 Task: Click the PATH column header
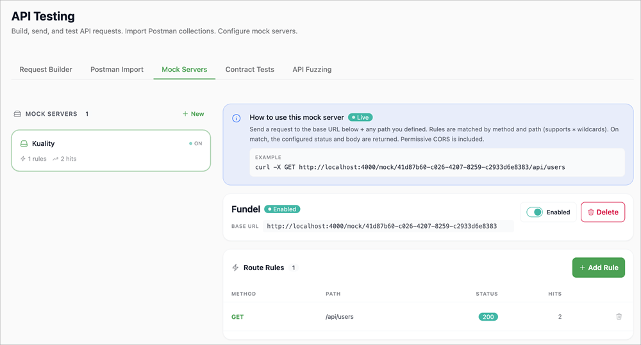click(333, 294)
